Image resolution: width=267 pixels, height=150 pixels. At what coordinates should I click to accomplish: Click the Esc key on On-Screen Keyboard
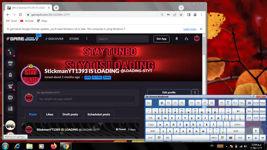coord(149,103)
